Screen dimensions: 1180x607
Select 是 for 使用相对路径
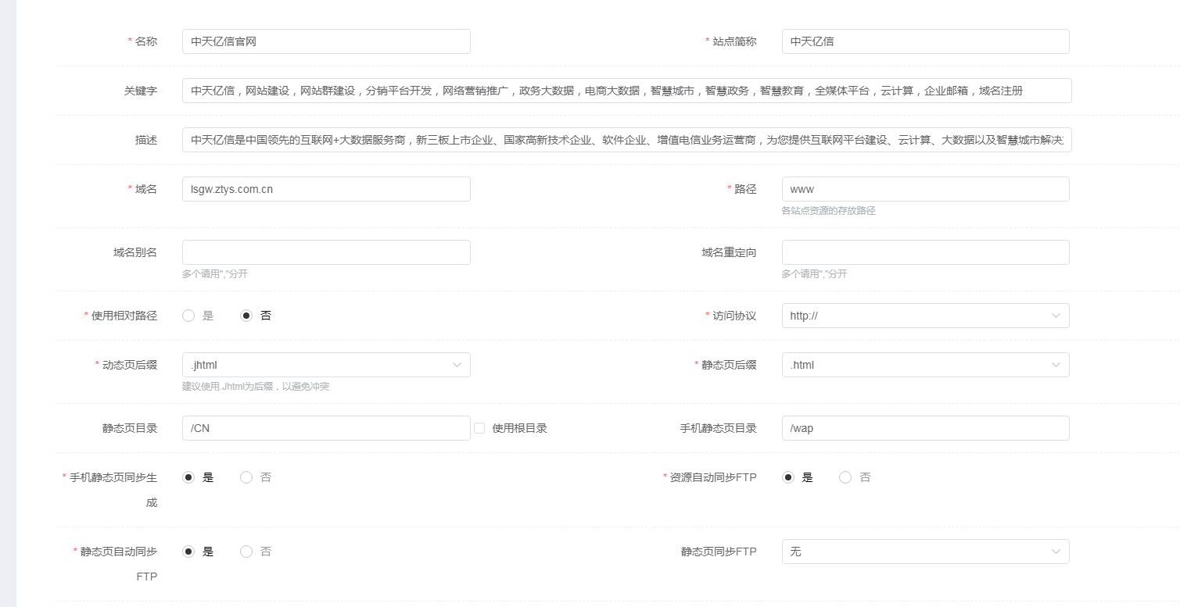[x=188, y=316]
